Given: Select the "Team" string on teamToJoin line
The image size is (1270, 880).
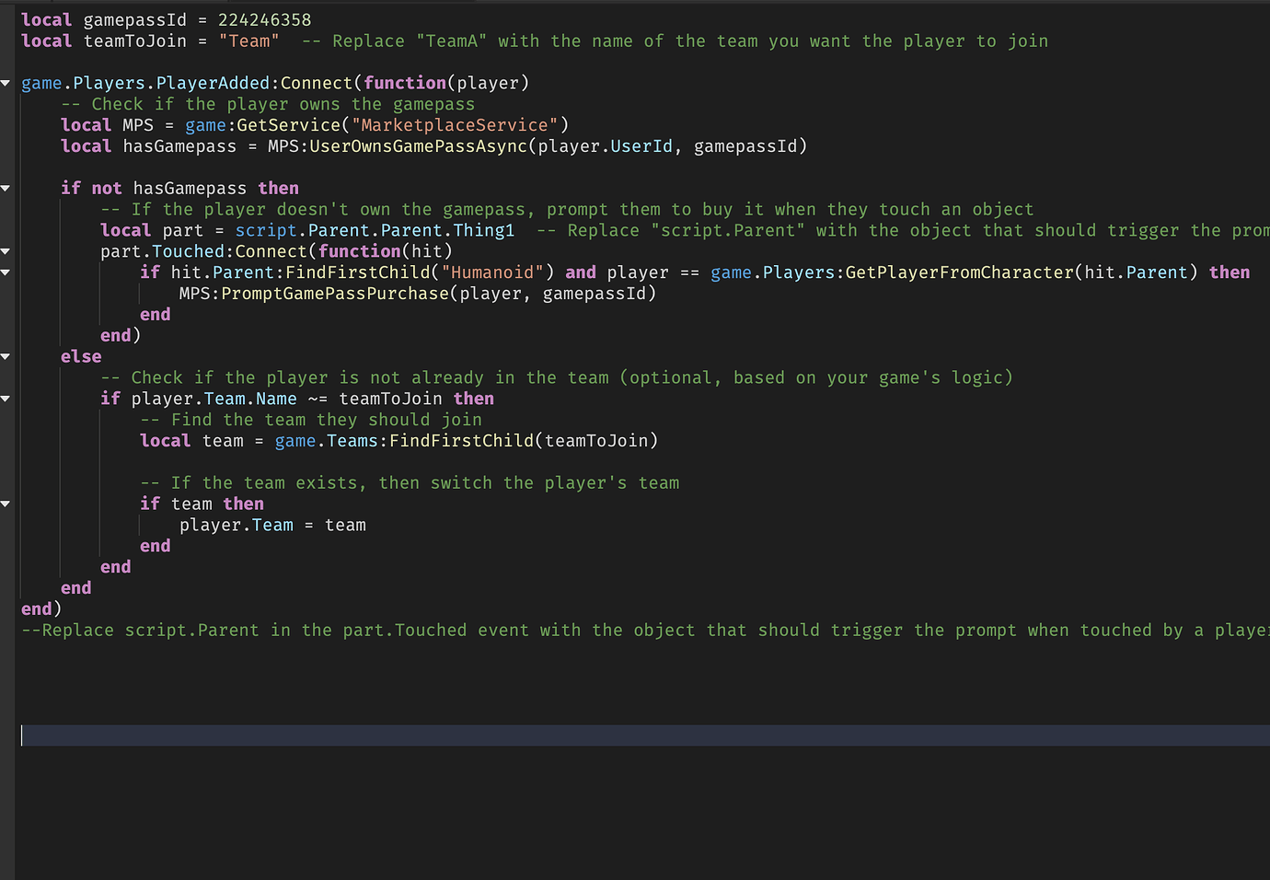Looking at the screenshot, I should click(x=249, y=41).
